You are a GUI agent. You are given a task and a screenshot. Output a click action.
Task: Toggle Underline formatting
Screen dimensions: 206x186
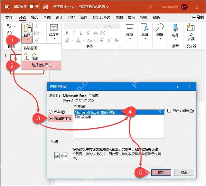(x=81, y=33)
